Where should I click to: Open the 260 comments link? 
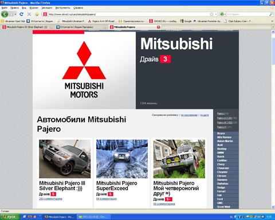coord(50,199)
